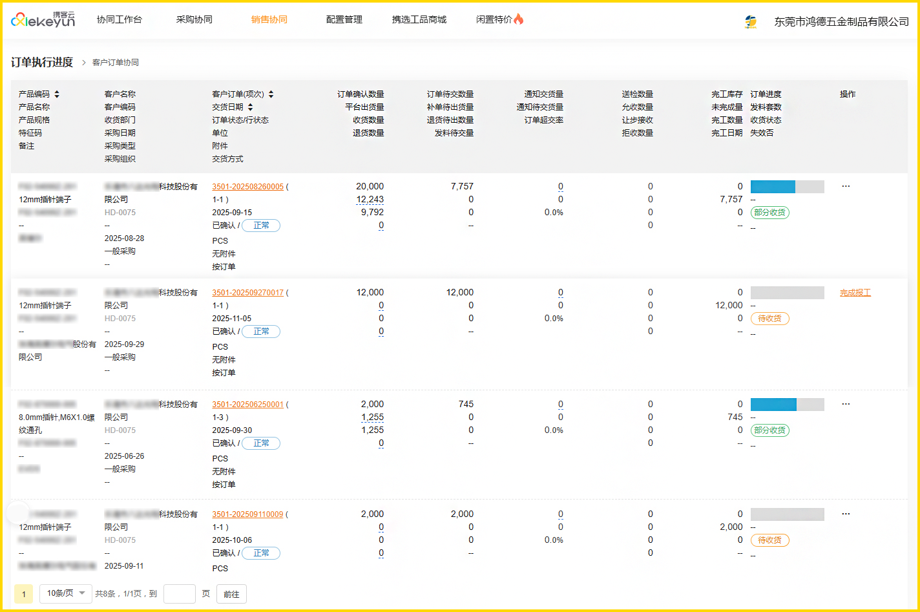Image resolution: width=920 pixels, height=612 pixels.
Task: Open more actions for order 3501-202508260005
Action: point(846,187)
